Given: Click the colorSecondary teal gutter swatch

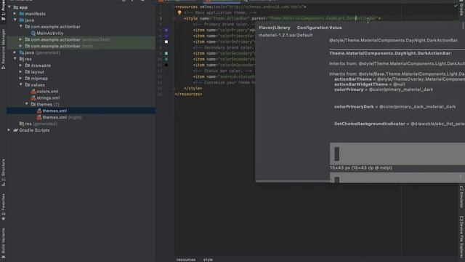Looking at the screenshot, I should click(166, 53).
